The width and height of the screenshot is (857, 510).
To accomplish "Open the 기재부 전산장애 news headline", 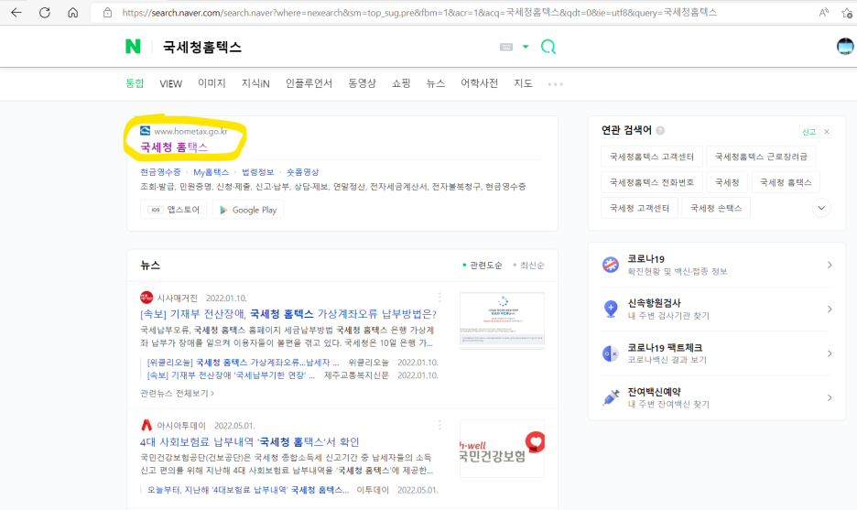I will [288, 314].
